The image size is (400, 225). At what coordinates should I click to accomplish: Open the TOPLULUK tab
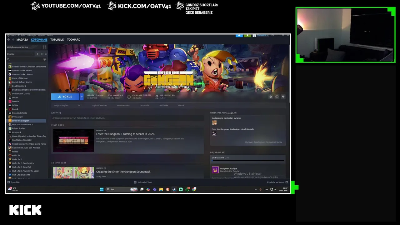(x=57, y=40)
